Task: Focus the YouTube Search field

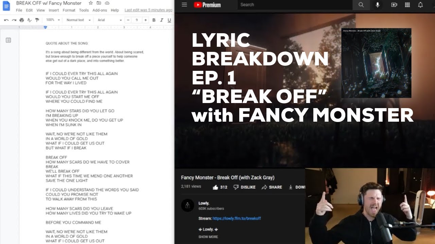Action: (295, 5)
